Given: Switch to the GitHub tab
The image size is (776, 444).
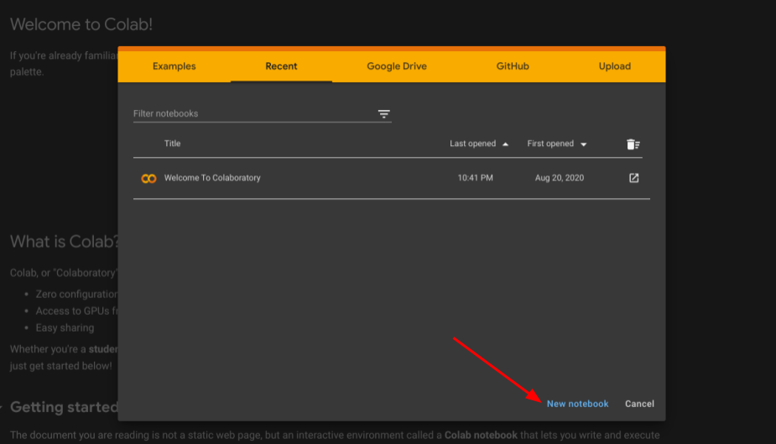Looking at the screenshot, I should [x=513, y=66].
